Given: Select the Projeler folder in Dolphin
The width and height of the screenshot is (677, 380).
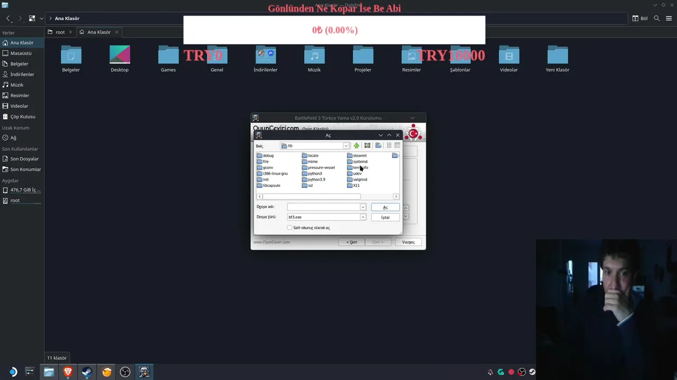Looking at the screenshot, I should 363,59.
